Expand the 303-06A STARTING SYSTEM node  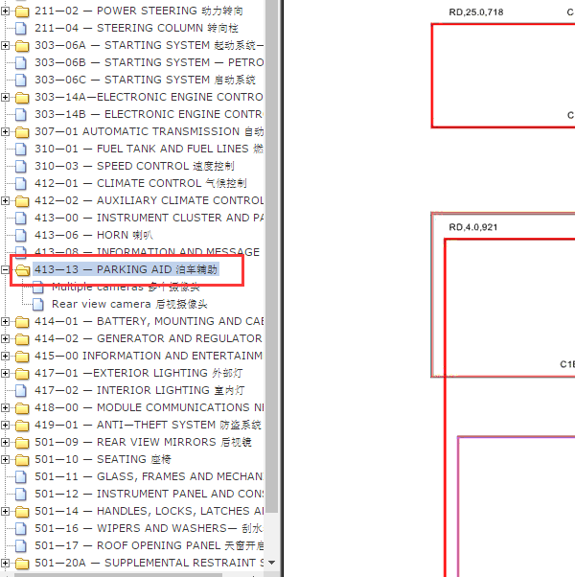5,45
